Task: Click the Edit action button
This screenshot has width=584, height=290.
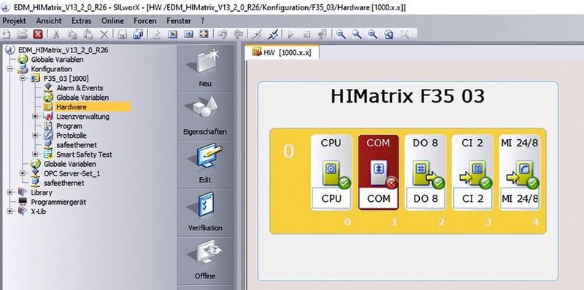Action: pyautogui.click(x=205, y=165)
